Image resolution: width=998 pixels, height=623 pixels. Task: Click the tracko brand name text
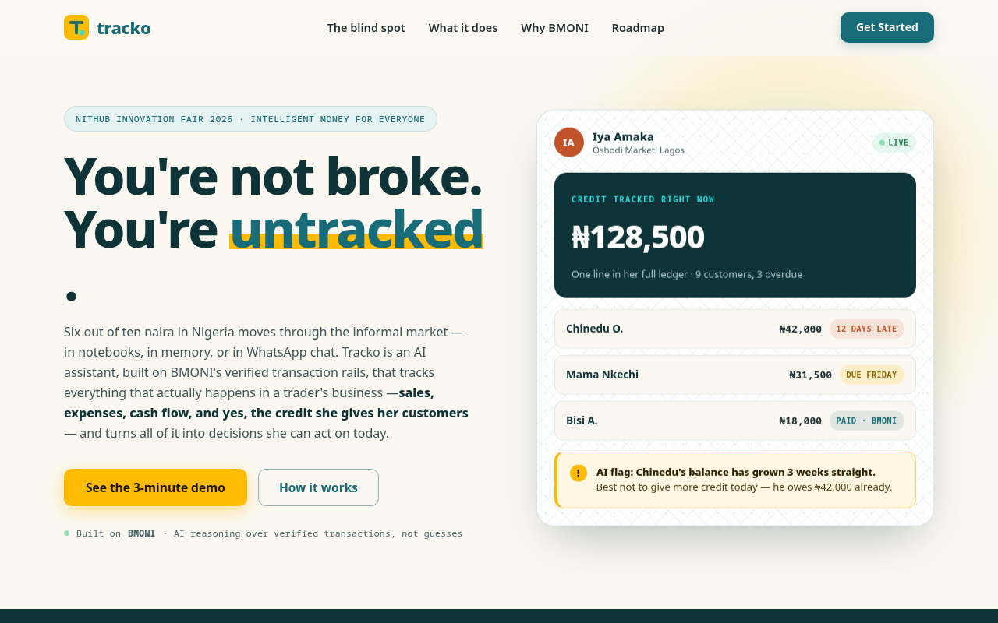[x=123, y=28]
